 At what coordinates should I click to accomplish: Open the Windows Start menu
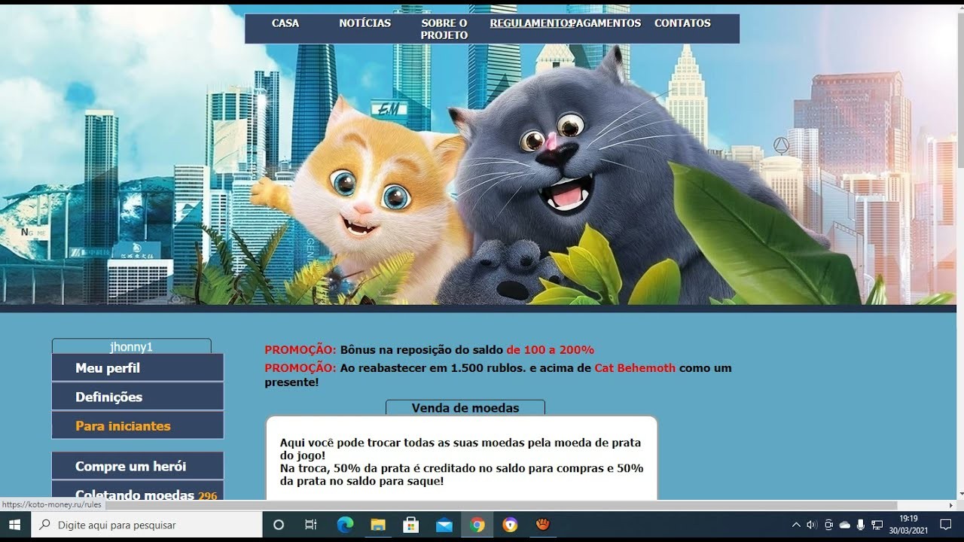15,525
